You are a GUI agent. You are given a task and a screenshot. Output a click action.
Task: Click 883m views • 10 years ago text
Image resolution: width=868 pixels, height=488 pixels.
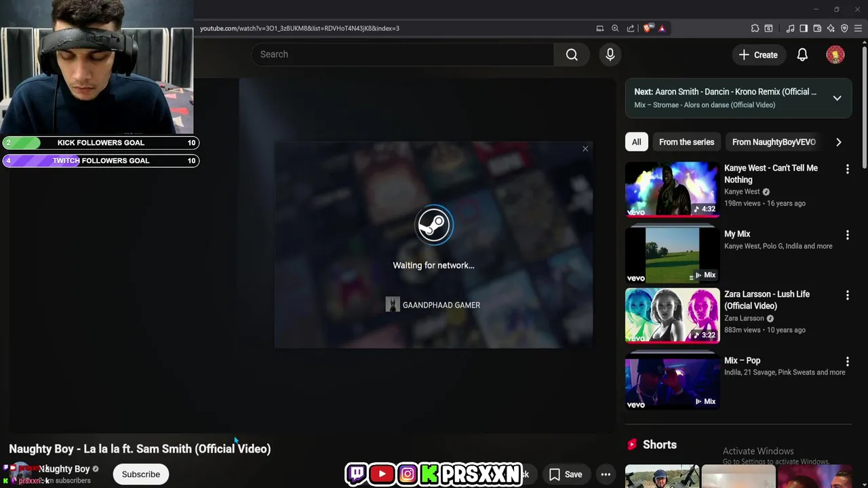coord(765,330)
